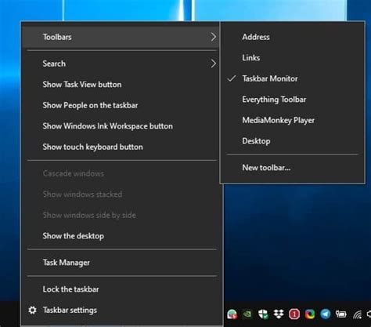Viewport: 371px width, 327px height.
Task: Click the Search menu label
Action: coord(54,64)
